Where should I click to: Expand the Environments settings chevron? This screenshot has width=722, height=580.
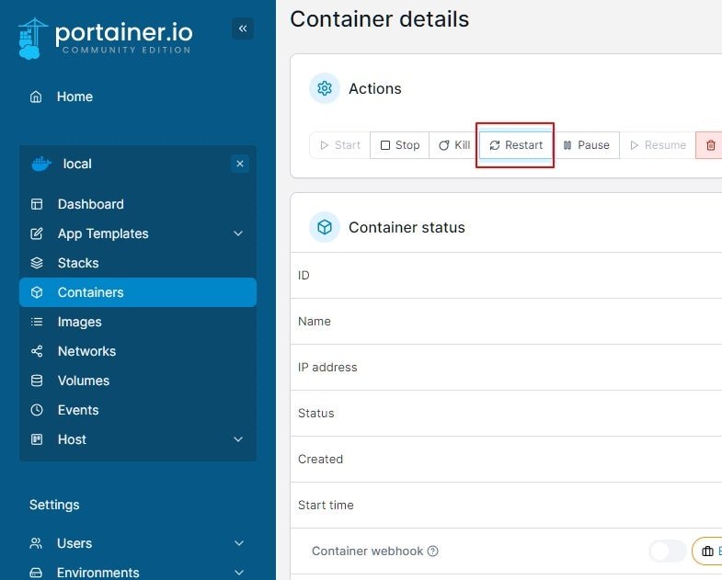[x=239, y=573]
